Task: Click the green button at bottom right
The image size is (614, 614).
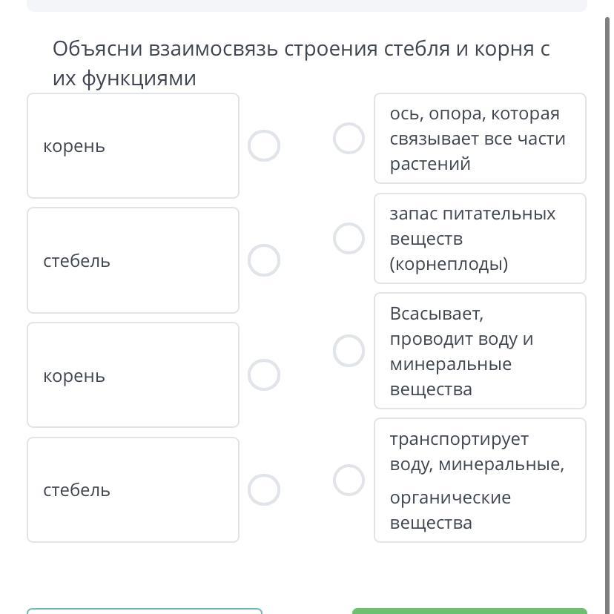Action: point(469,611)
